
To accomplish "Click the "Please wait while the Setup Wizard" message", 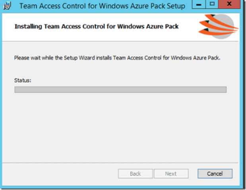I will tap(117, 58).
